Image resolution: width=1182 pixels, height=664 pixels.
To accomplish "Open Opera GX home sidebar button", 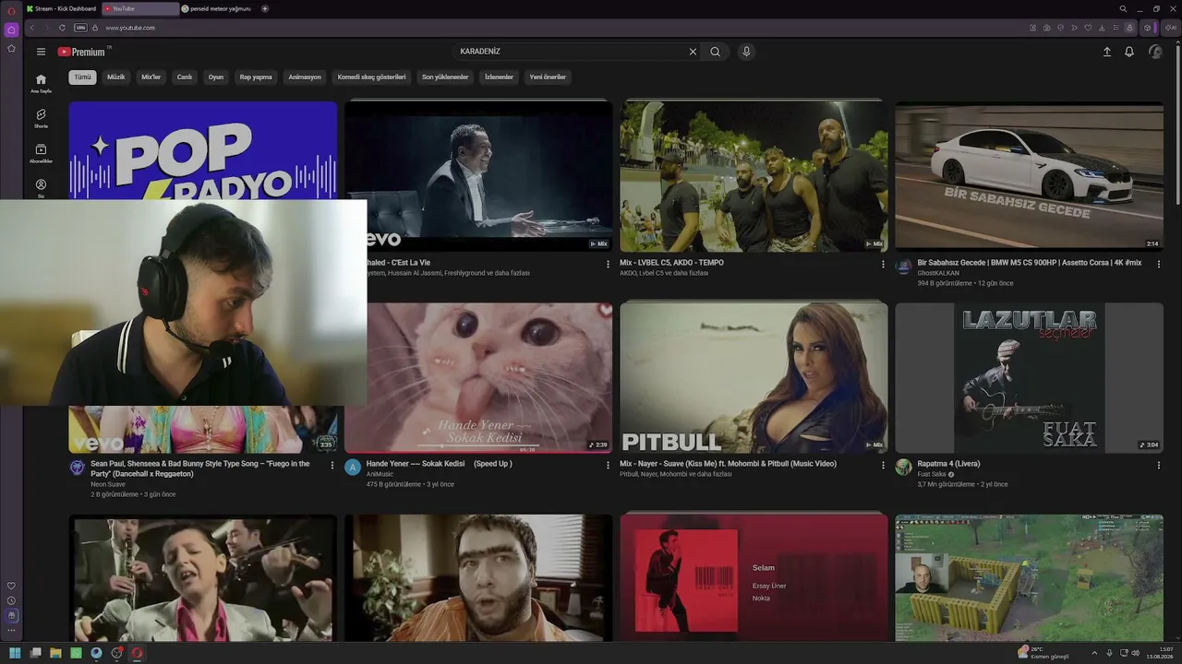I will point(11,30).
